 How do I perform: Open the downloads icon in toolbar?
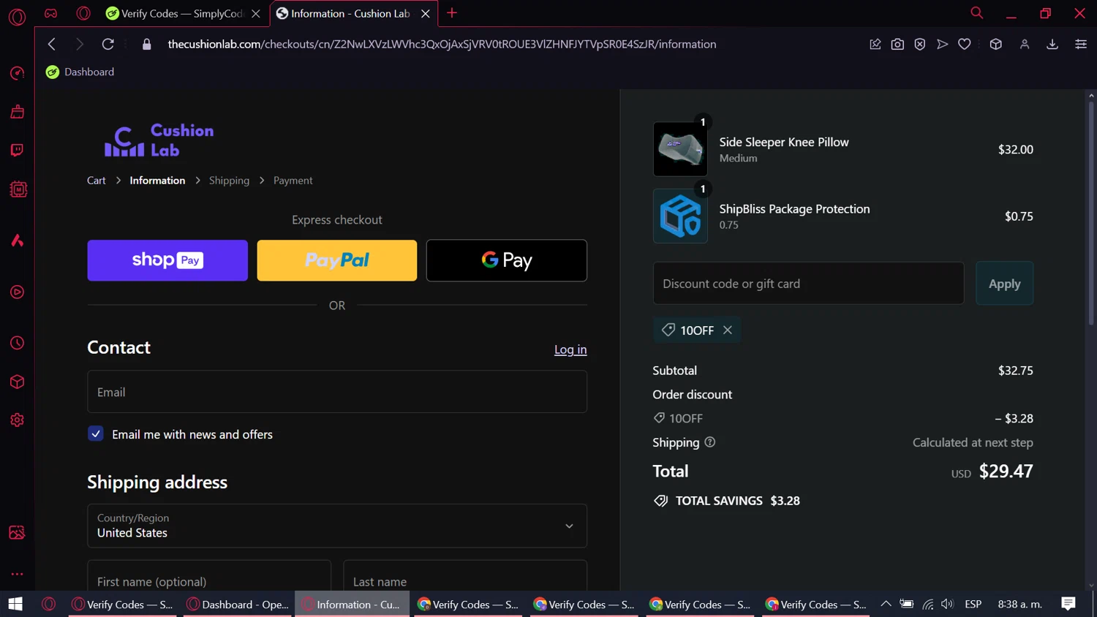pos(1052,44)
